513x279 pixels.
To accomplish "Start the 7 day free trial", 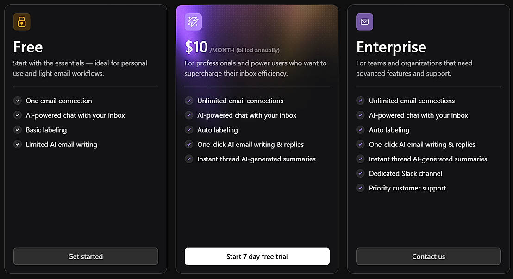I will coord(257,256).
